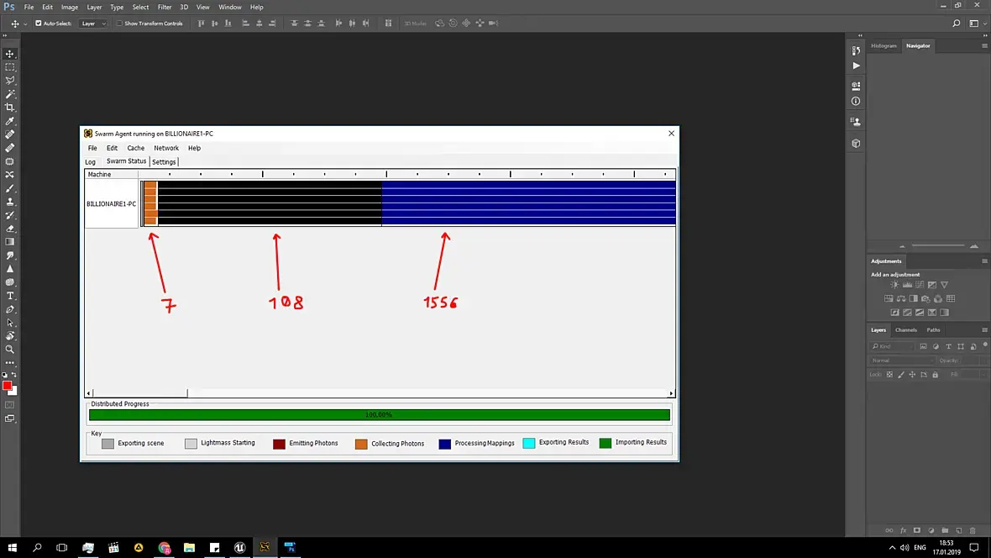Switch to the Paths tab
Screen dimensions: 991x558
pos(934,329)
